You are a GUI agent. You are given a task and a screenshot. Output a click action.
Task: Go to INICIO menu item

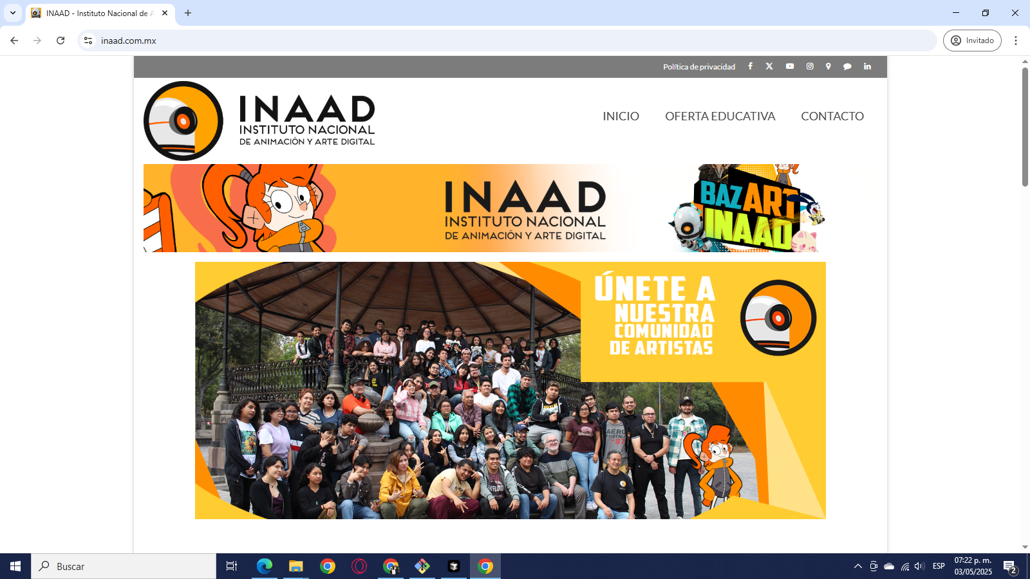click(x=621, y=116)
